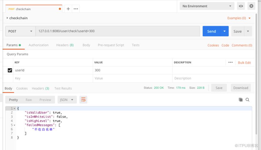Copy response body to clipboard icon
The height and width of the screenshot is (150, 261).
click(240, 100)
